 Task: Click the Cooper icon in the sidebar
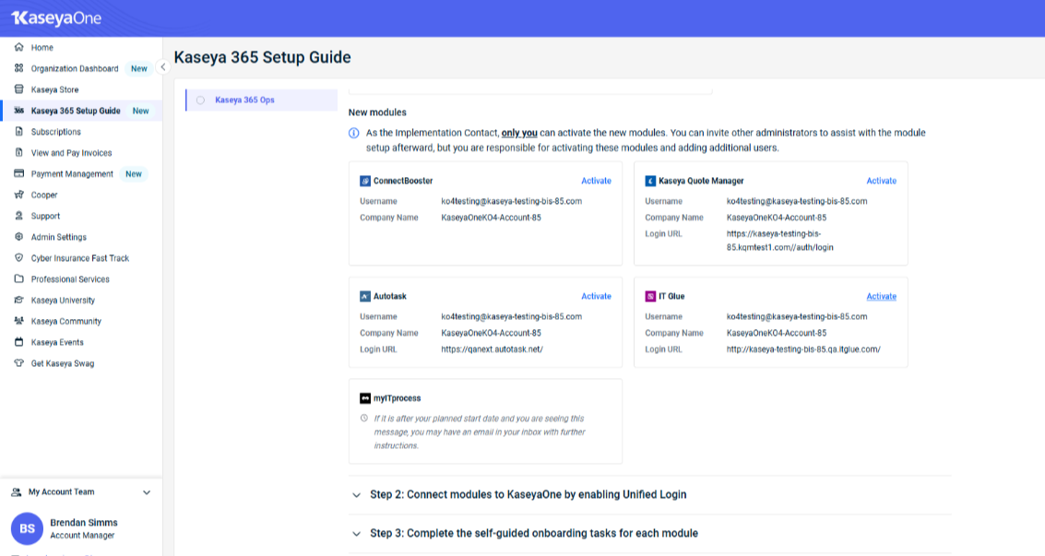pyautogui.click(x=18, y=195)
